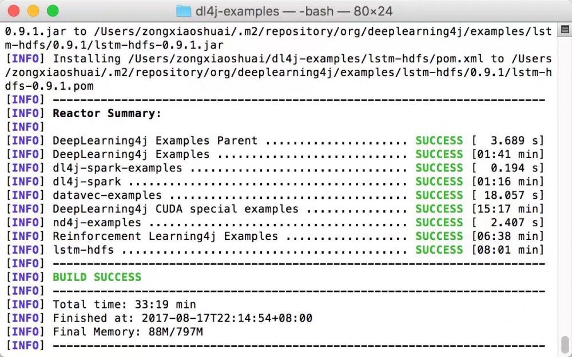Screen dimensions: 572x357
Task: Select the DeepLearning4j Examples Parent entry
Action: (154, 141)
